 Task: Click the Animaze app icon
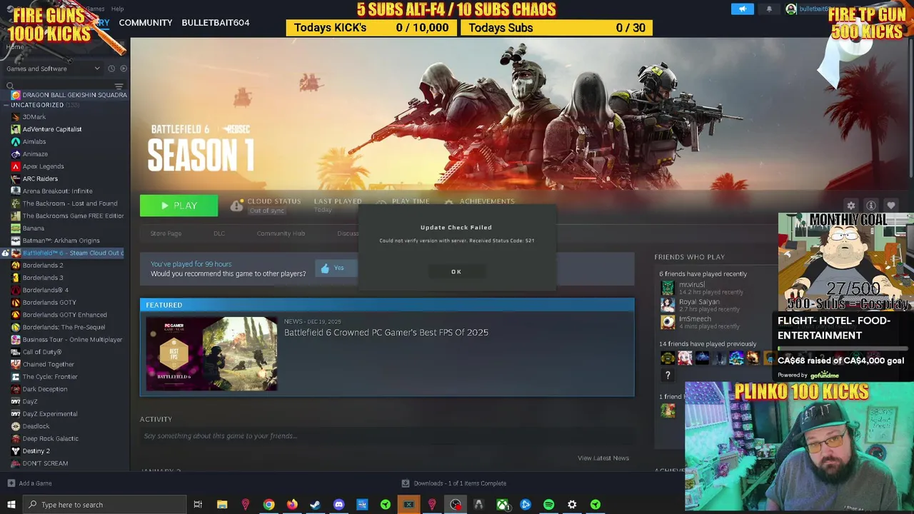(x=15, y=154)
